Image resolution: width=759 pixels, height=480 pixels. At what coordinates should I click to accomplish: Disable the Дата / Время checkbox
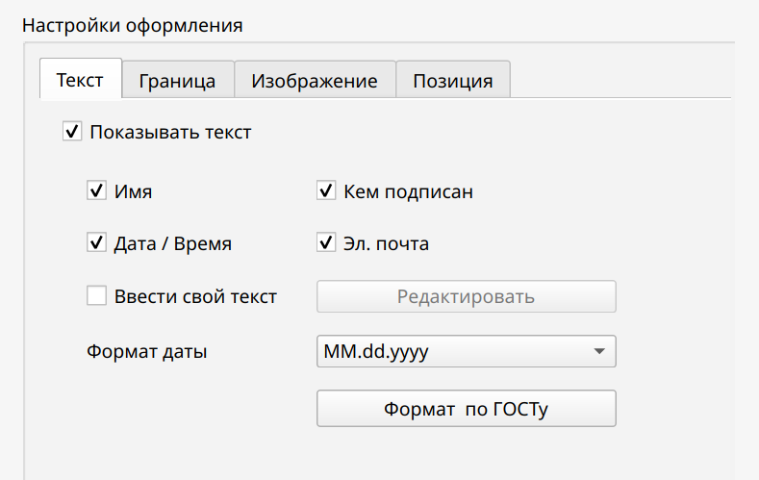96,243
